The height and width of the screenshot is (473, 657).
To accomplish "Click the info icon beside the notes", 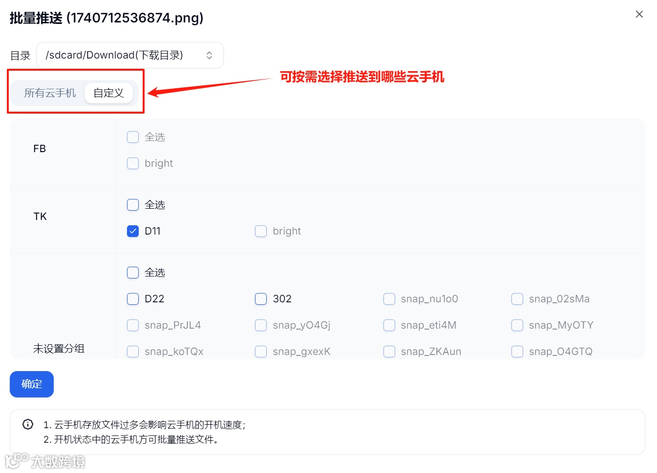I will (x=28, y=424).
